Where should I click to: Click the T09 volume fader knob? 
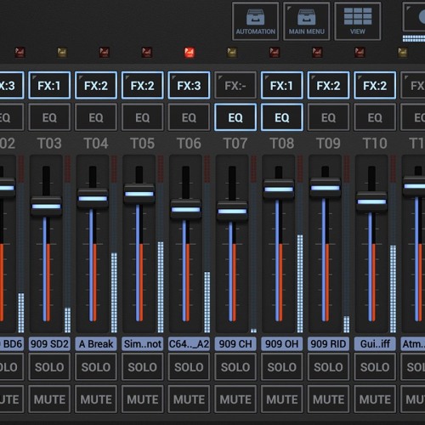tap(325, 188)
